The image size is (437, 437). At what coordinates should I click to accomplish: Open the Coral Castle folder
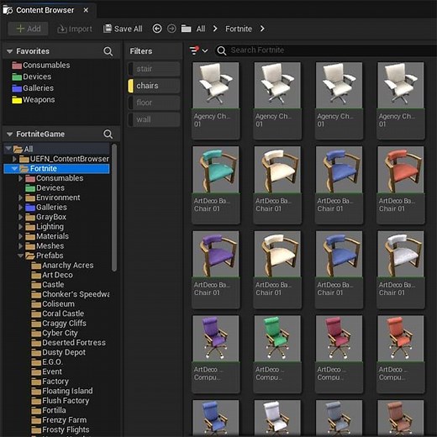point(58,313)
